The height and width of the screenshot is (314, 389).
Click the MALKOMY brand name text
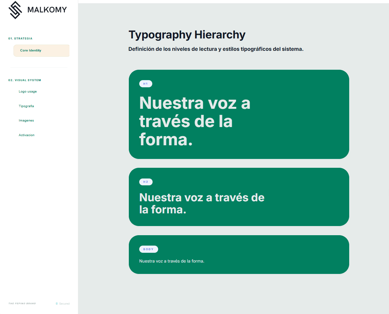47,10
